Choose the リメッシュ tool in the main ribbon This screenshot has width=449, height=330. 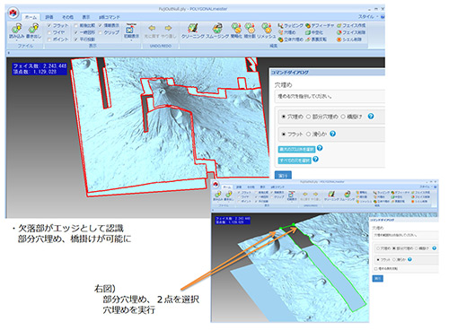[266, 28]
